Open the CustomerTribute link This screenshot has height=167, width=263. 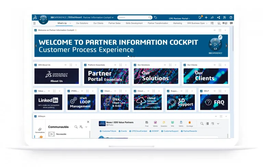pos(108,131)
